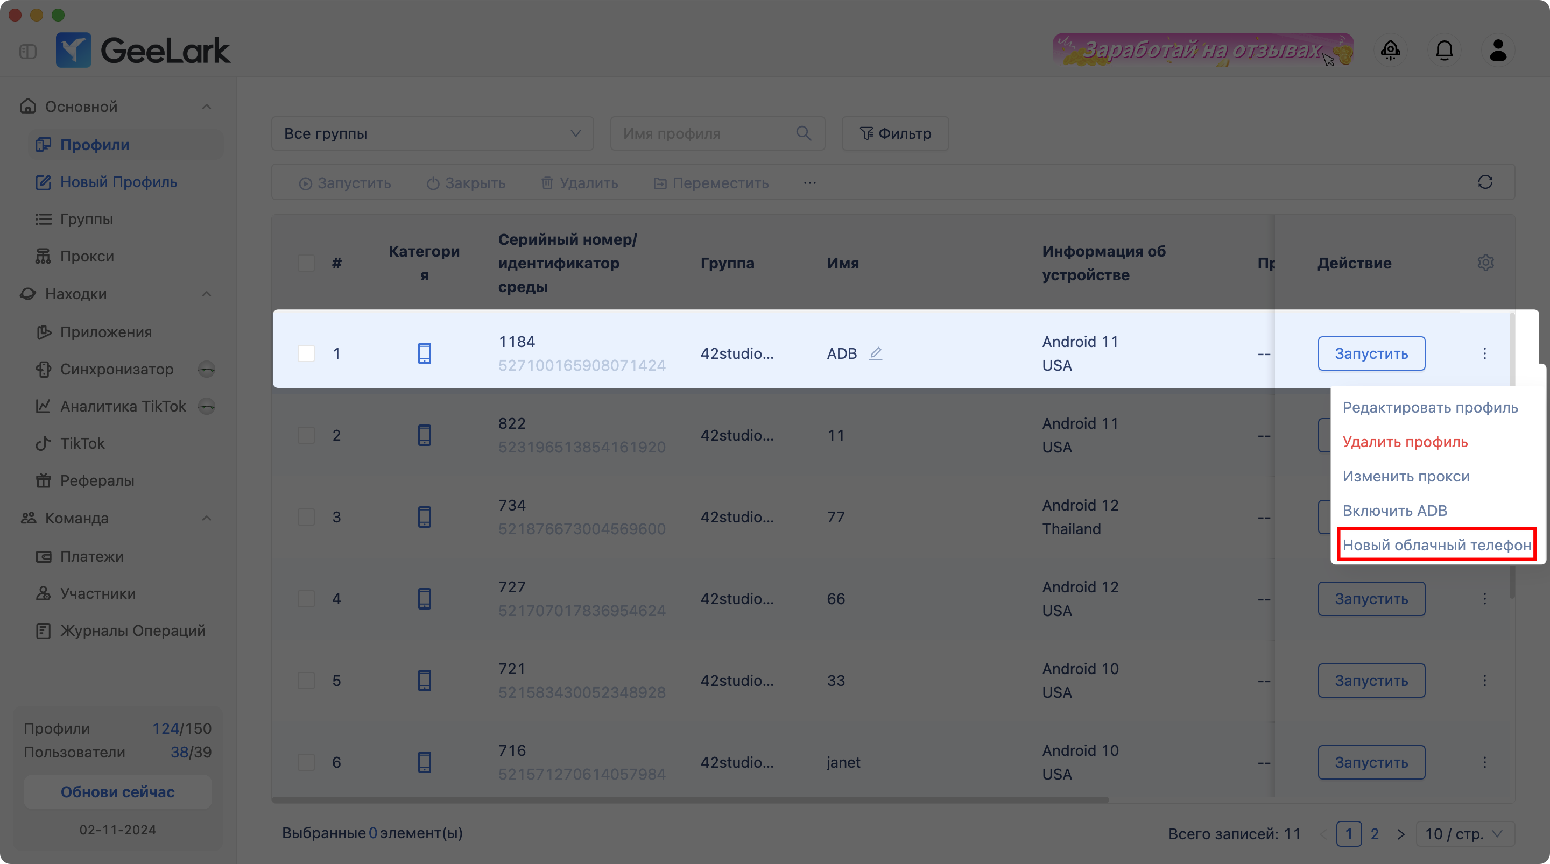Click the phone icon in row 2
This screenshot has height=864, width=1550.
[424, 436]
